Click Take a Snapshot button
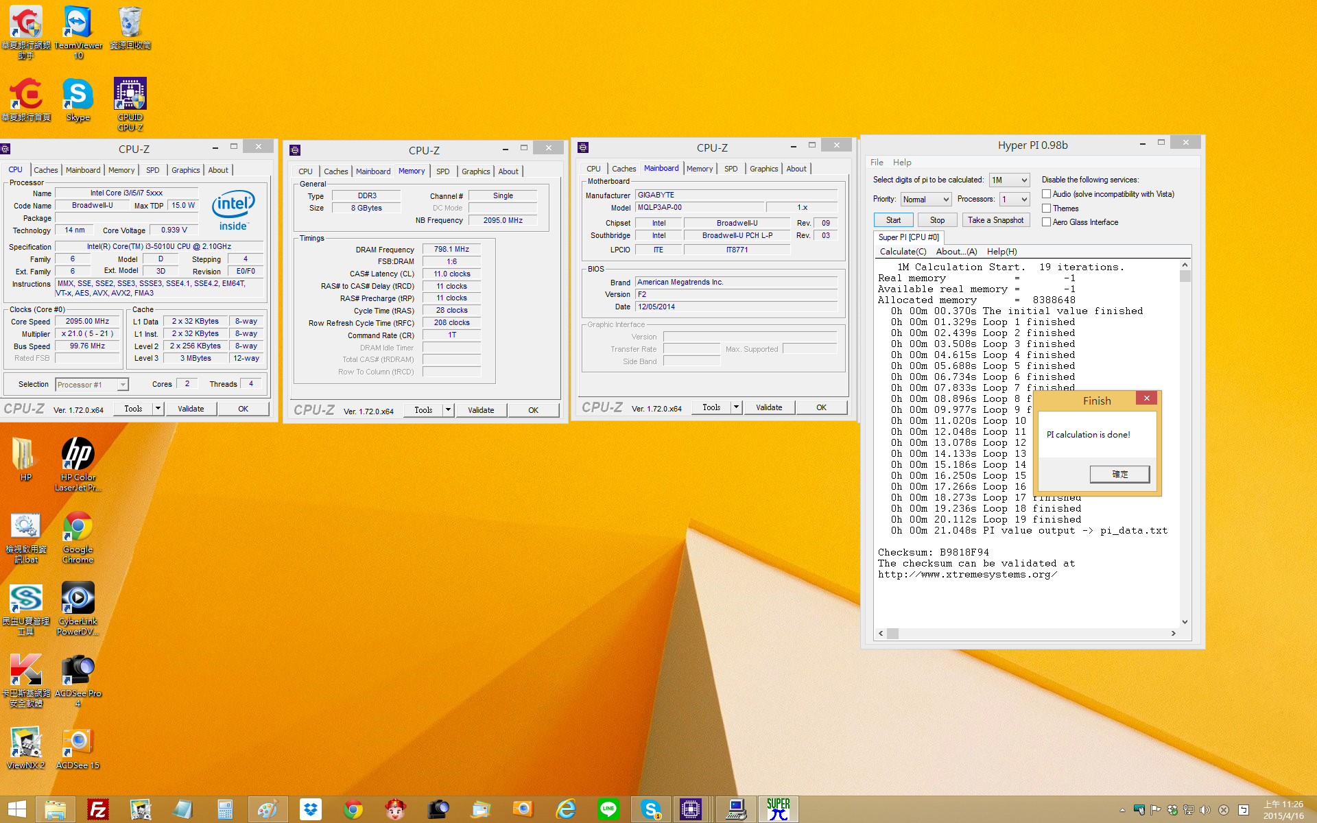The height and width of the screenshot is (823, 1317). [995, 220]
